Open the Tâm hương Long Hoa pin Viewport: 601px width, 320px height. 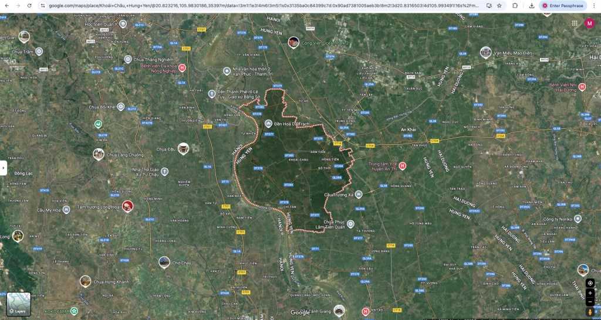tap(127, 206)
